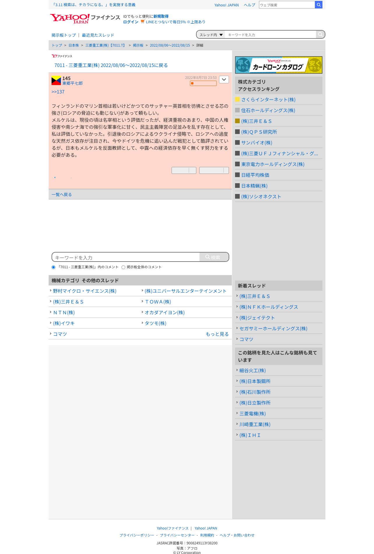Click もっと見る in 機械カテゴリ section
The height and width of the screenshot is (554, 374).
click(217, 334)
